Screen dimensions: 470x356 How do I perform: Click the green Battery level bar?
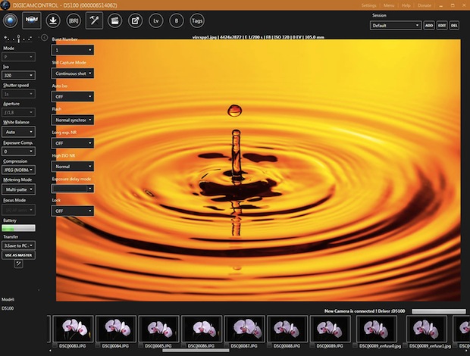(x=19, y=228)
